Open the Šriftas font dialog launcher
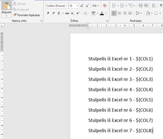The image size is (163, 139). 107,21
